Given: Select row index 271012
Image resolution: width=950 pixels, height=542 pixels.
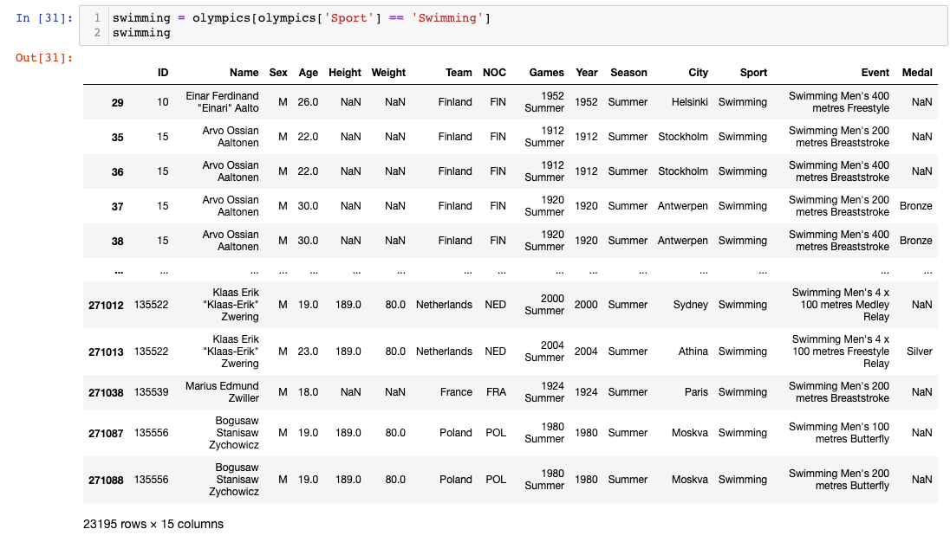Looking at the screenshot, I should (106, 306).
